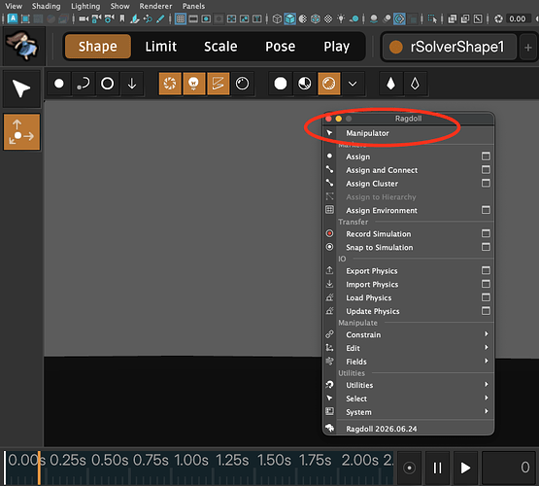
Task: Open Record Simulation option box
Action: click(486, 233)
